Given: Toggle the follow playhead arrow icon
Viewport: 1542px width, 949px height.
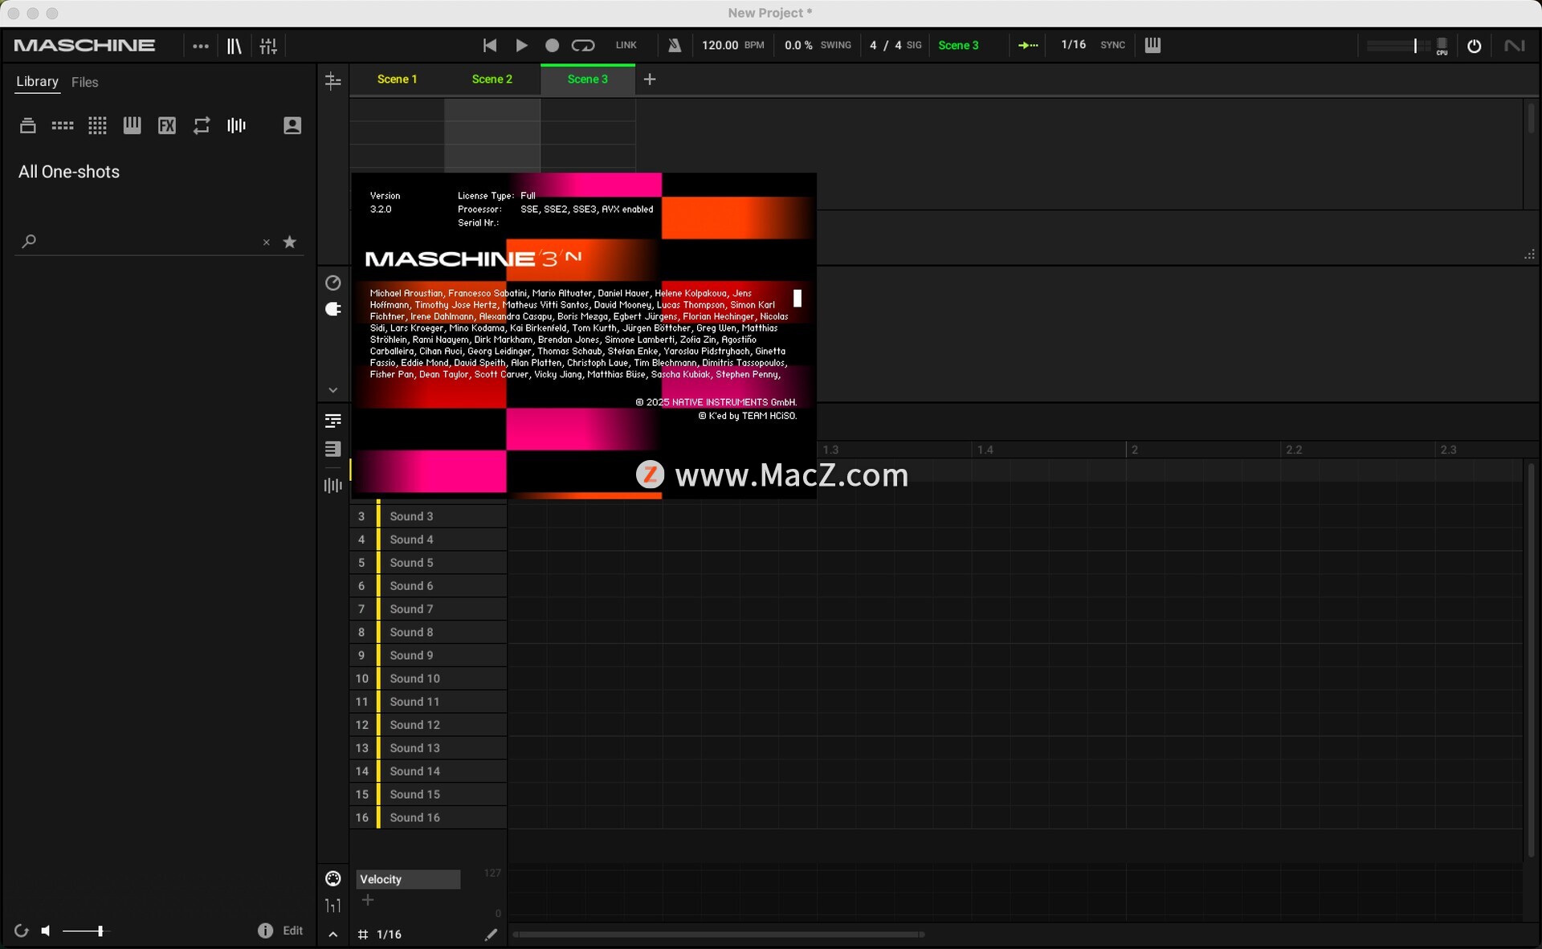Looking at the screenshot, I should (x=1028, y=46).
